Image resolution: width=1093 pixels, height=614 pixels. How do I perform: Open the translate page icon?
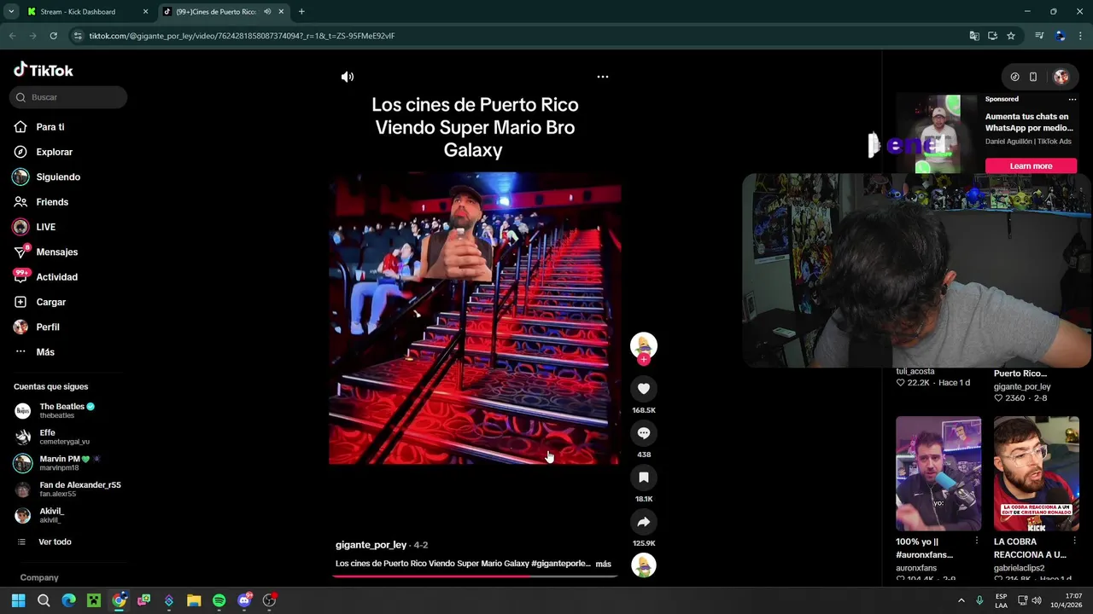pyautogui.click(x=974, y=36)
